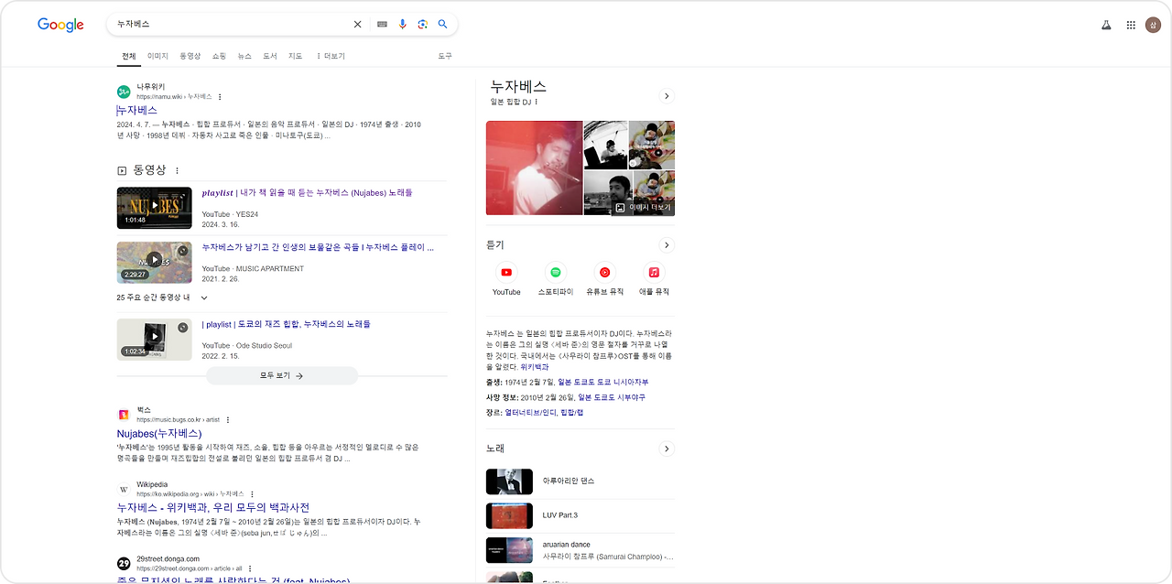The width and height of the screenshot is (1172, 584).
Task: Open options menu for 29street result
Action: [x=249, y=568]
